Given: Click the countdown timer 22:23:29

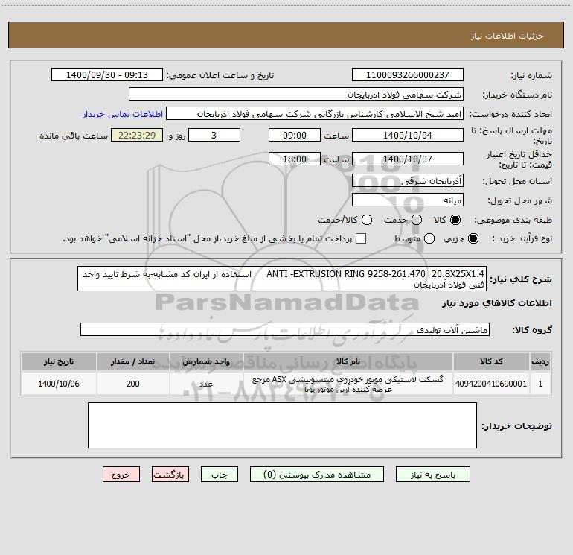Looking at the screenshot, I should [x=137, y=135].
